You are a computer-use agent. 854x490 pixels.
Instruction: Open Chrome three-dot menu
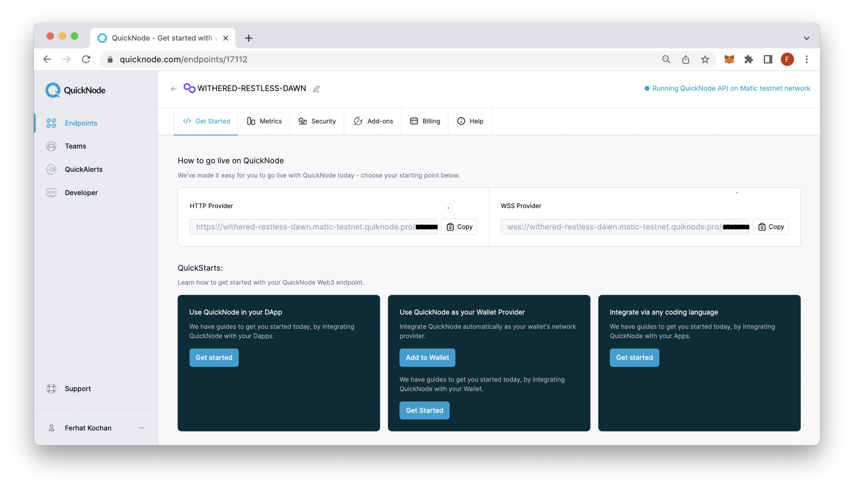807,59
